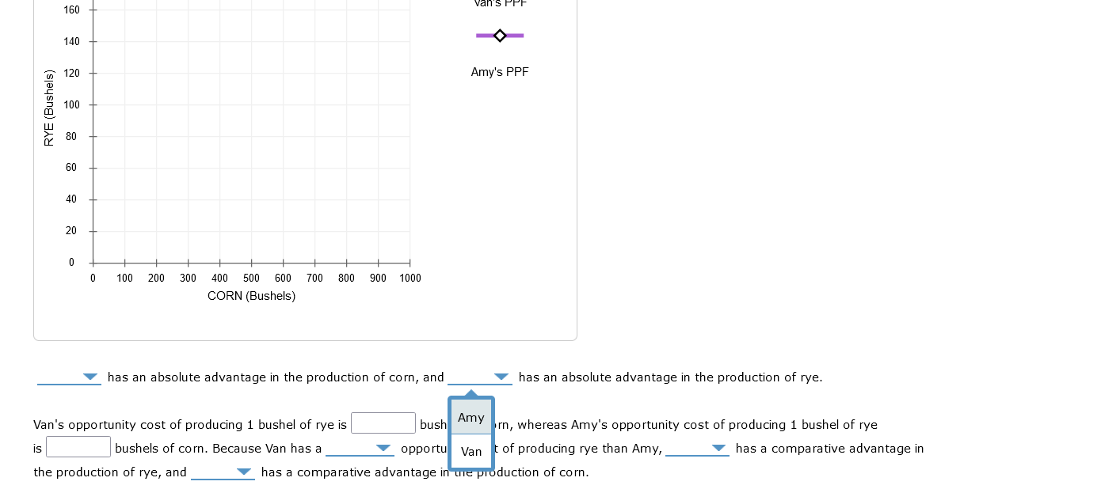
Task: Click the 'Amy's PPF' legend label
Action: 500,72
